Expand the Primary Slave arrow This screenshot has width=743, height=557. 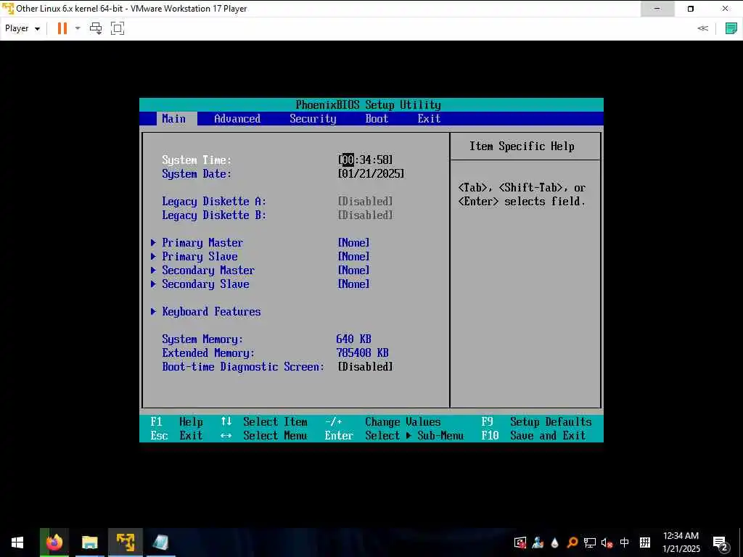(x=153, y=256)
